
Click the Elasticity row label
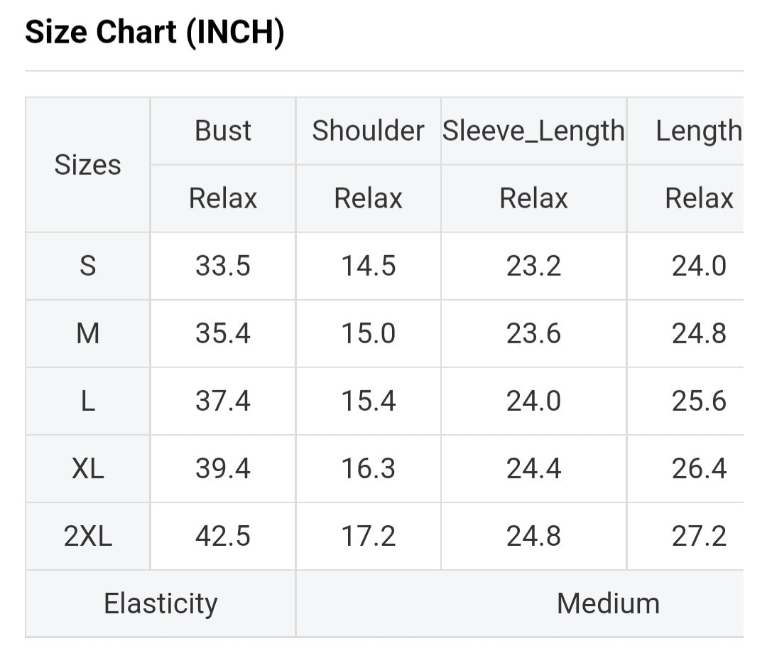coord(161,604)
